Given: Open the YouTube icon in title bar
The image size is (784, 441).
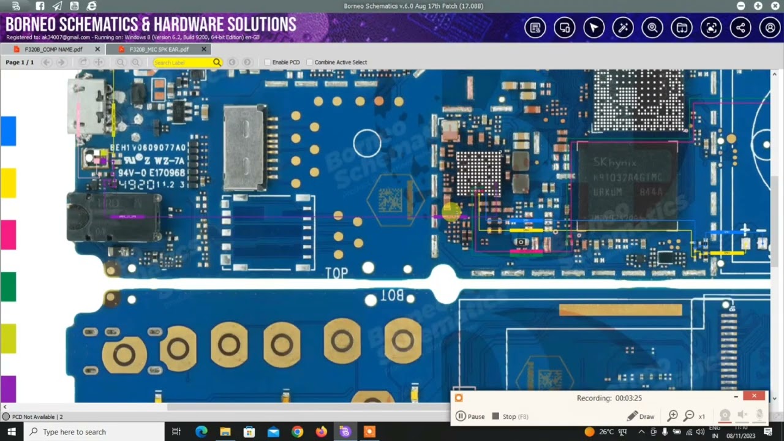Looking at the screenshot, I should pos(74,6).
